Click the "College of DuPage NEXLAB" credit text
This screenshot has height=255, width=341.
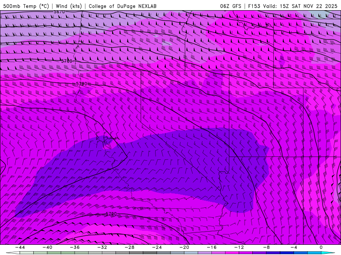122,6
